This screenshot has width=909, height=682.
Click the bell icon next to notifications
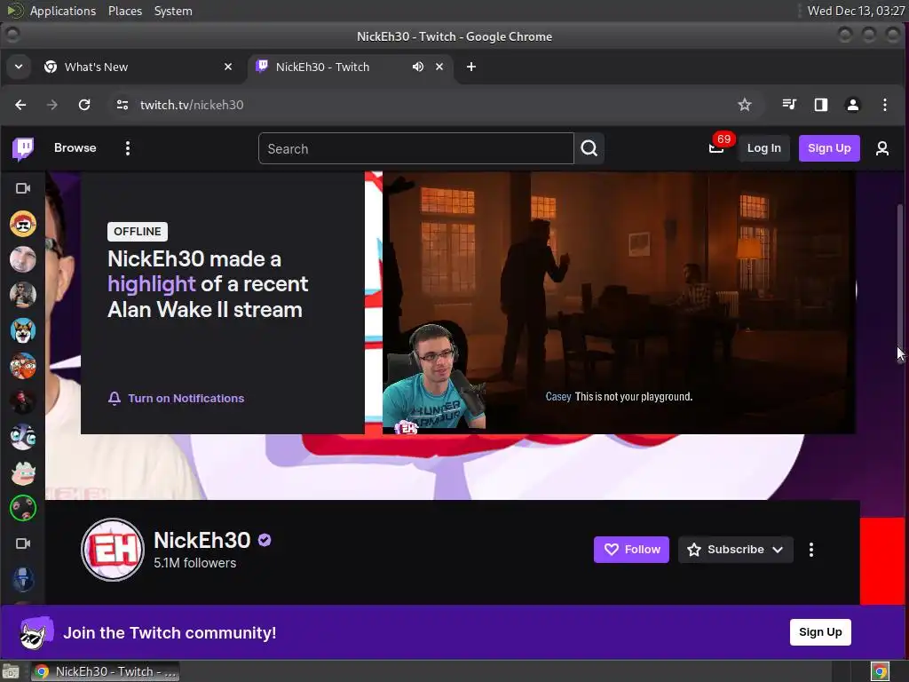point(115,399)
